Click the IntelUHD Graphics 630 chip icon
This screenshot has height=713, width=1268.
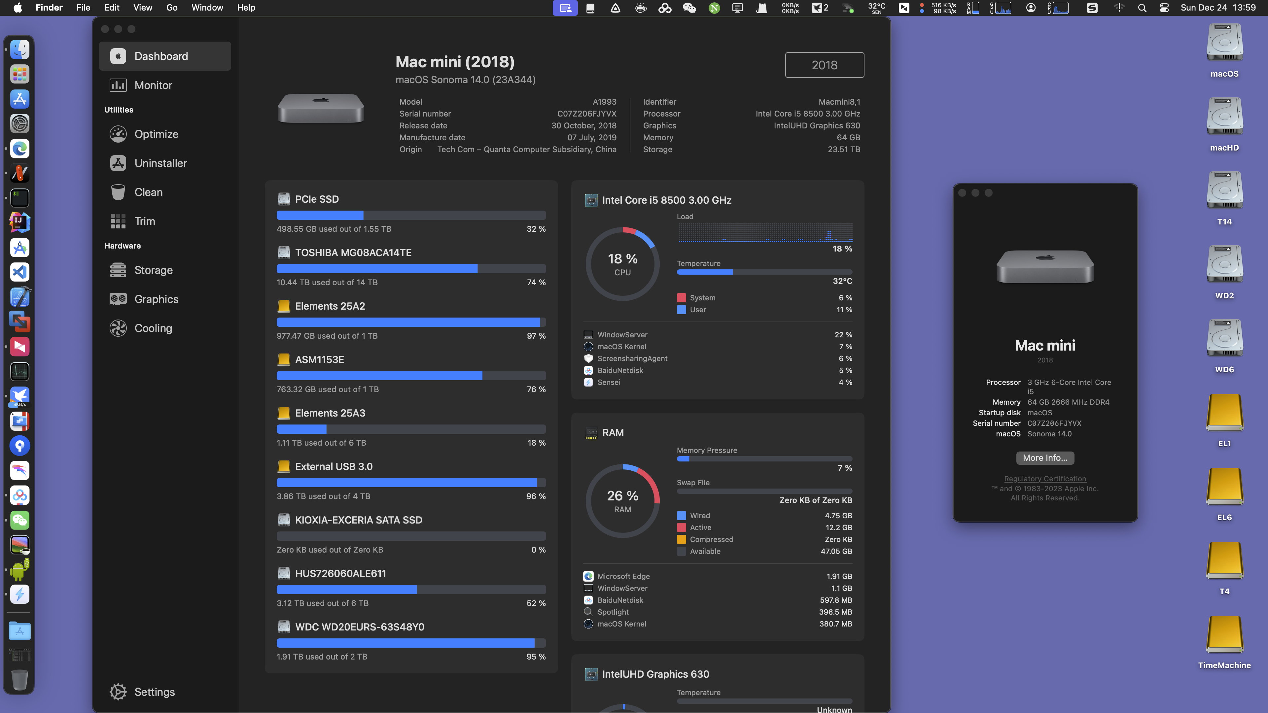coord(591,674)
